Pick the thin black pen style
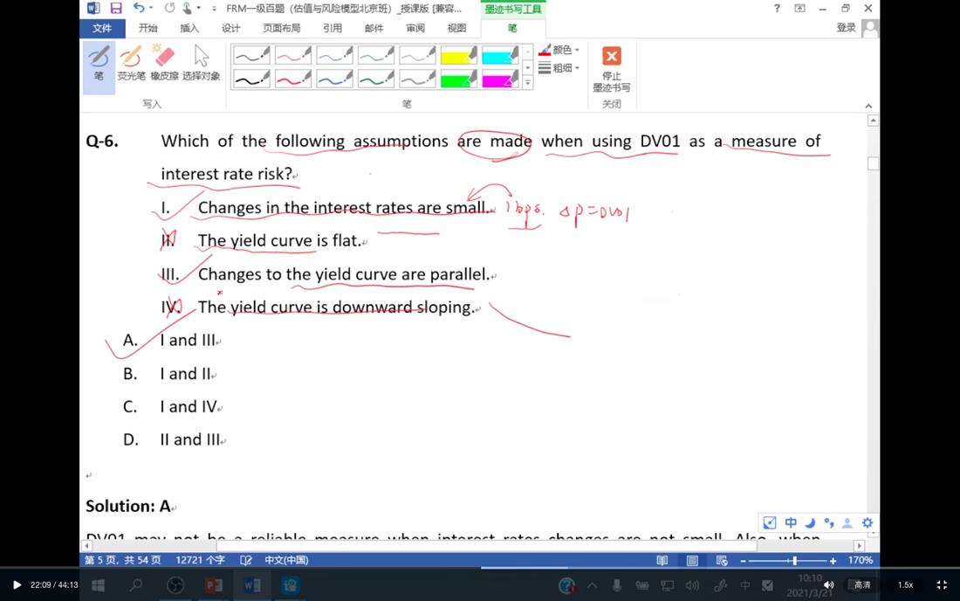Viewport: 960px width, 601px height. 251,55
